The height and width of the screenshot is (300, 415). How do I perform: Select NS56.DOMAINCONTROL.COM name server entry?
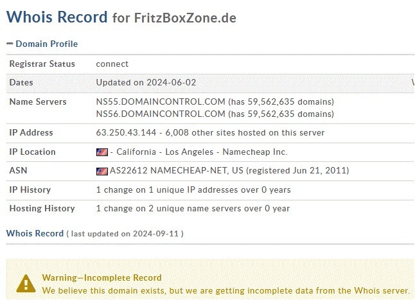[x=161, y=114]
